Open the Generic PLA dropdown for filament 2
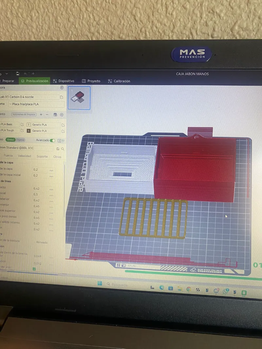Screen dimensions: 262x349 coord(46,125)
